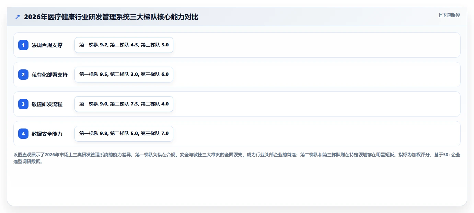Click the number 1 badge for 法规合规支撑
This screenshot has width=474, height=213.
tap(23, 45)
